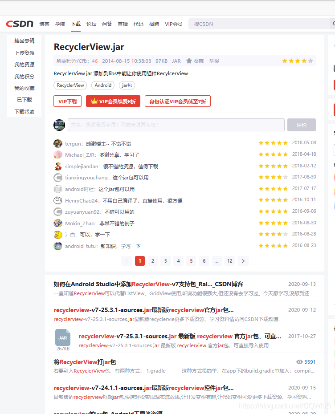
Task: Open the recyclerview-v7-25.3.1-sources.jar最新版 link dated 2020-09-12
Action: [x=143, y=310]
